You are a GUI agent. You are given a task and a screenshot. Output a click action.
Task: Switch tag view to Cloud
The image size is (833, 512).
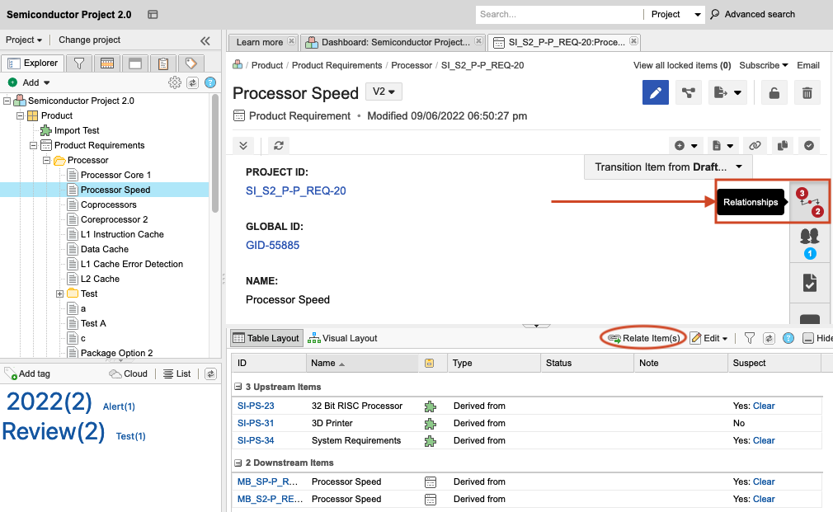pos(129,373)
